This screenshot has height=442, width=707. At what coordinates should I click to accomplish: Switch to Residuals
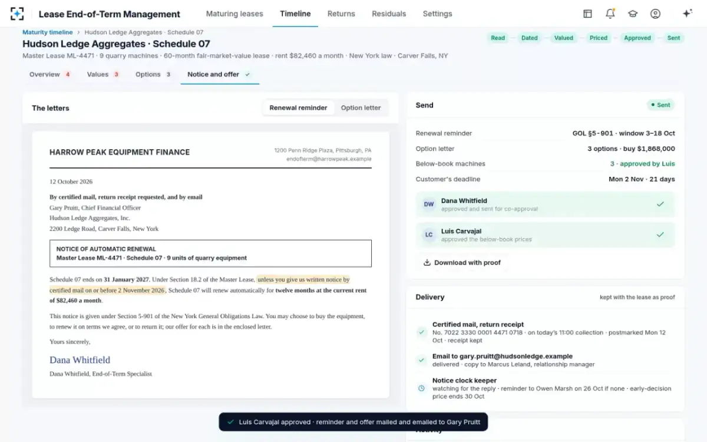click(x=389, y=14)
